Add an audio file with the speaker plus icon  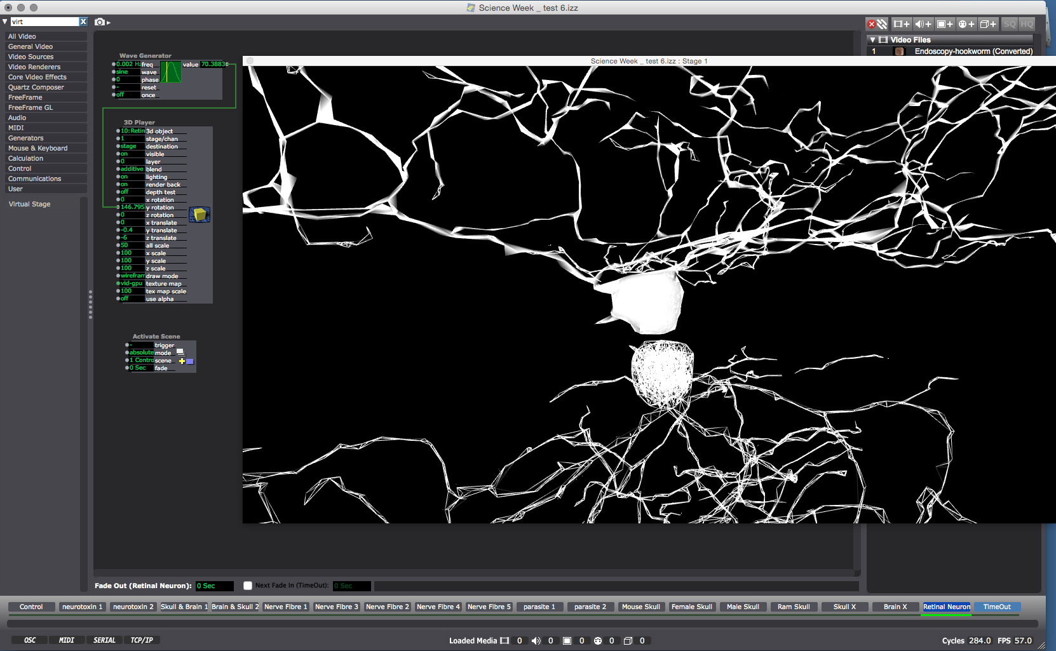pos(923,24)
